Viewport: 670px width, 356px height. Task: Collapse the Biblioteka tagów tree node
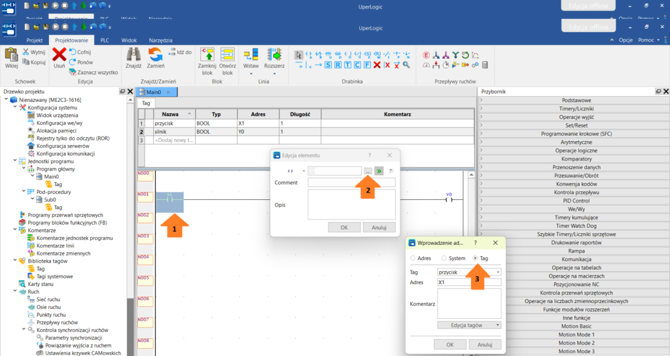pos(15,261)
